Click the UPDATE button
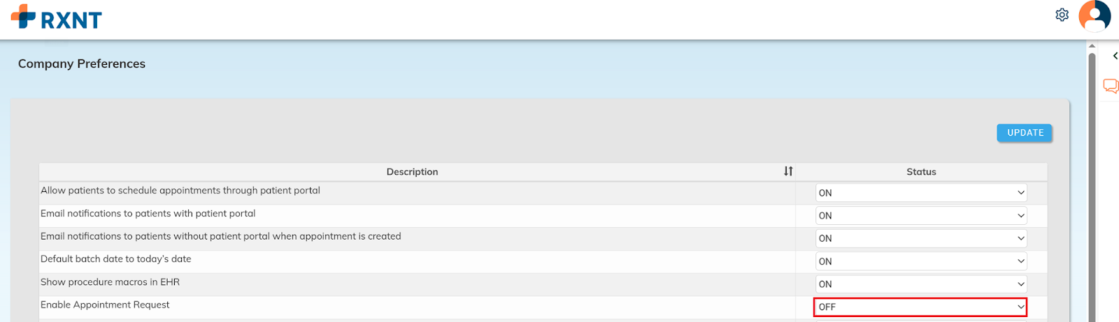Image resolution: width=1119 pixels, height=322 pixels. click(1025, 133)
